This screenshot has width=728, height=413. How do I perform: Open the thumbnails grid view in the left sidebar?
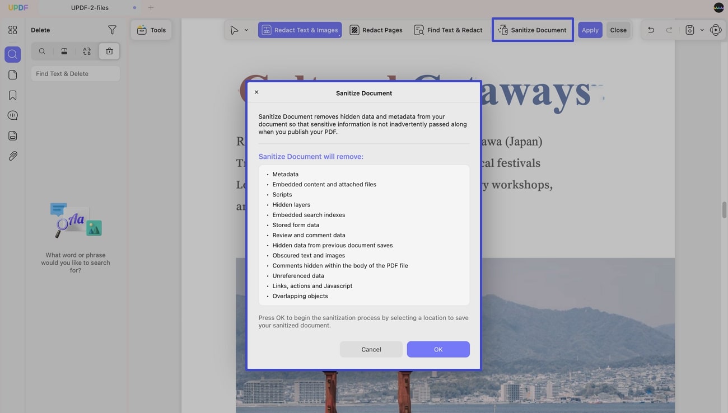point(12,30)
